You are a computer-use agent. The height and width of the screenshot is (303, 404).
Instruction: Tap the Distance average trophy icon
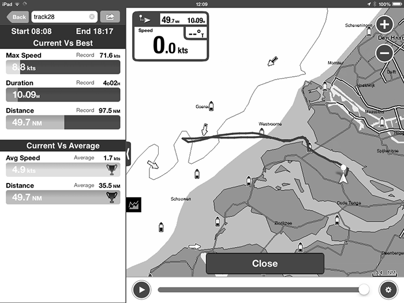[x=112, y=197]
